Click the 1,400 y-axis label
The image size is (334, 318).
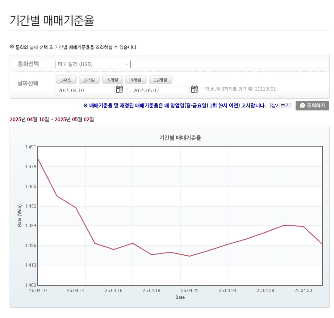point(31,285)
